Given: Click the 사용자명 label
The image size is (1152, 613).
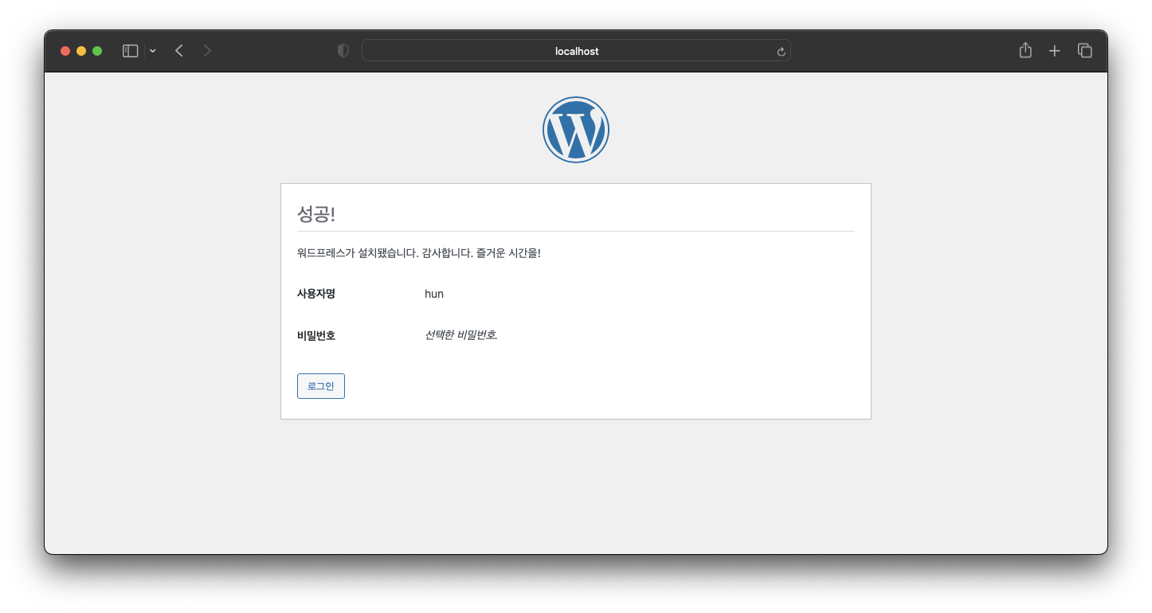Looking at the screenshot, I should point(316,294).
